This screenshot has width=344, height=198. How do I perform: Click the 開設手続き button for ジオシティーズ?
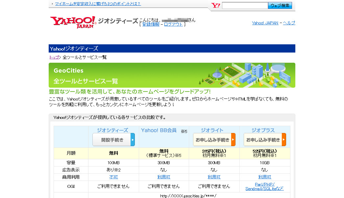tap(114, 140)
